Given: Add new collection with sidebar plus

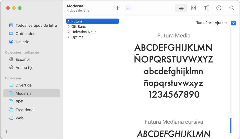Looking at the screenshot, I should click(x=7, y=132).
